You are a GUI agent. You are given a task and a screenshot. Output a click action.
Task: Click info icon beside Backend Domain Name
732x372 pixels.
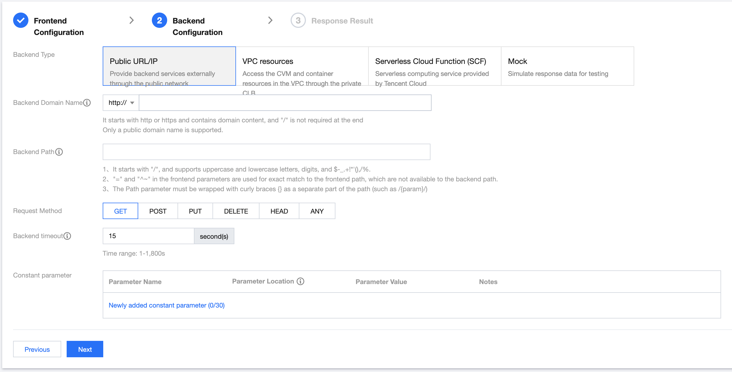[x=87, y=103]
